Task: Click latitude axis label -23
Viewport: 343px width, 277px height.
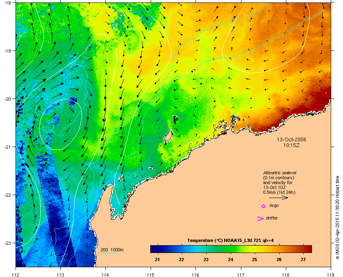Action: tap(7, 243)
